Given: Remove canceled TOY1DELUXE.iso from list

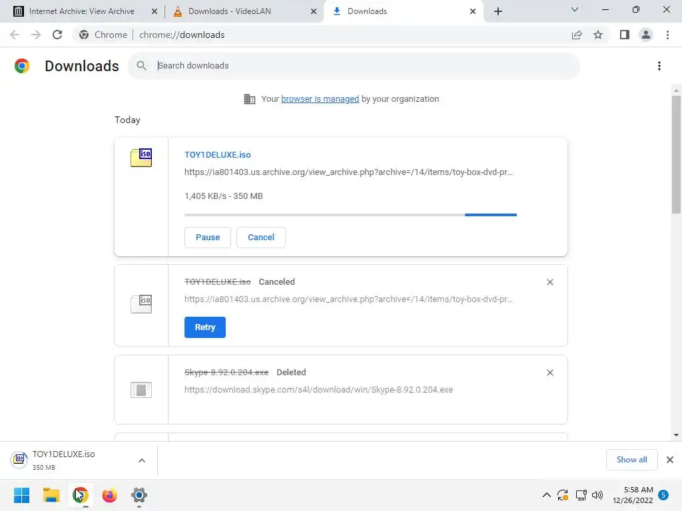Looking at the screenshot, I should tap(549, 282).
